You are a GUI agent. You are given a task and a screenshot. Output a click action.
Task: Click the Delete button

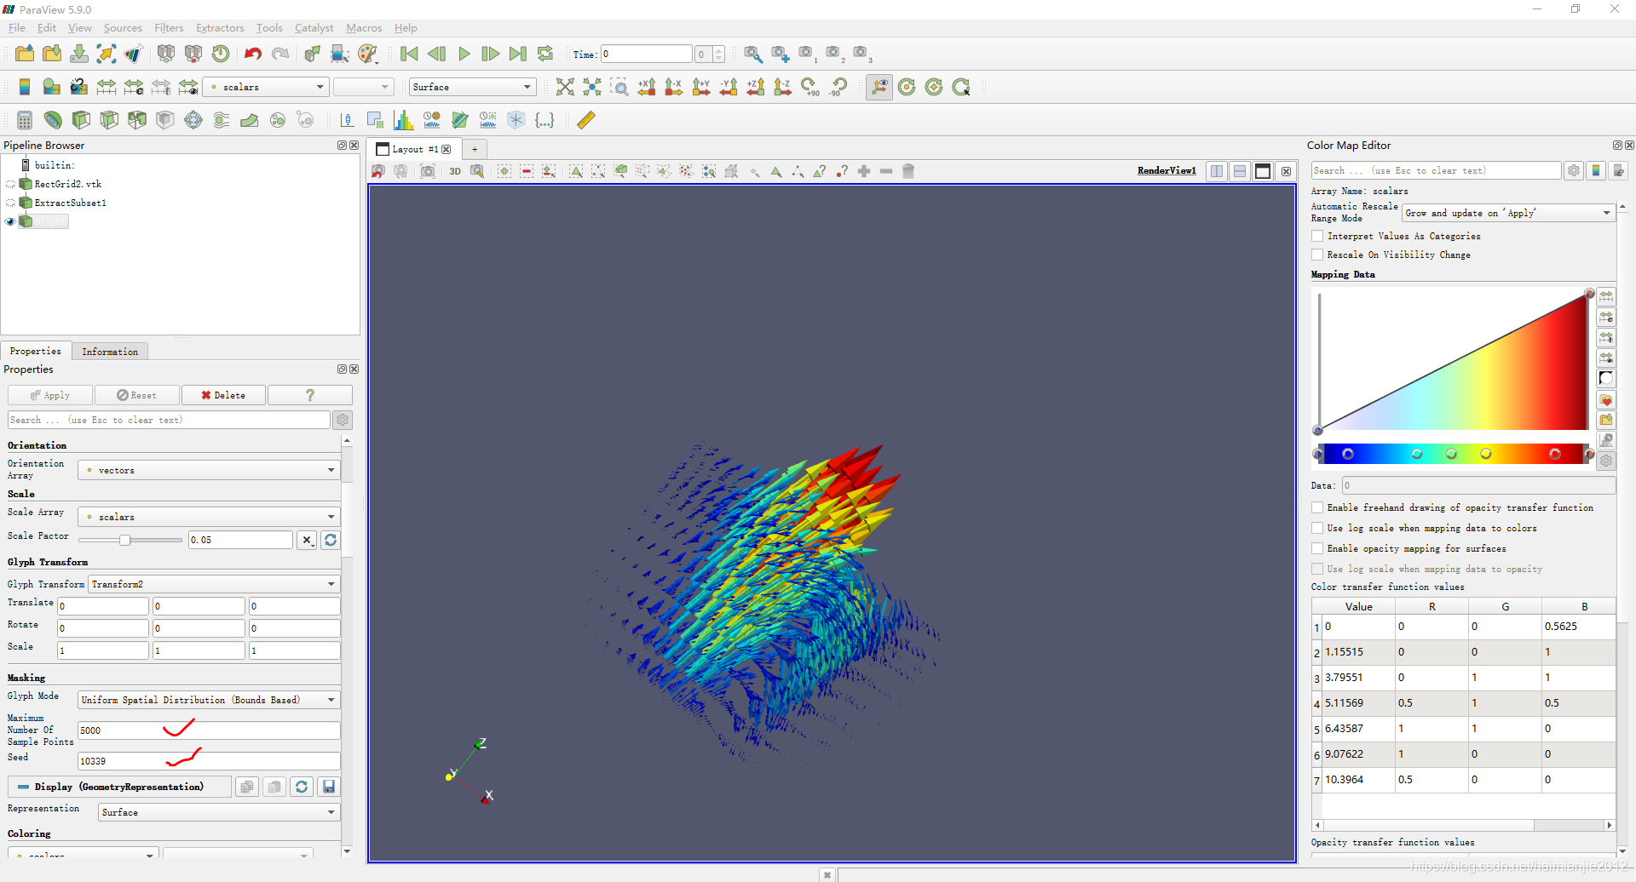[x=223, y=395]
